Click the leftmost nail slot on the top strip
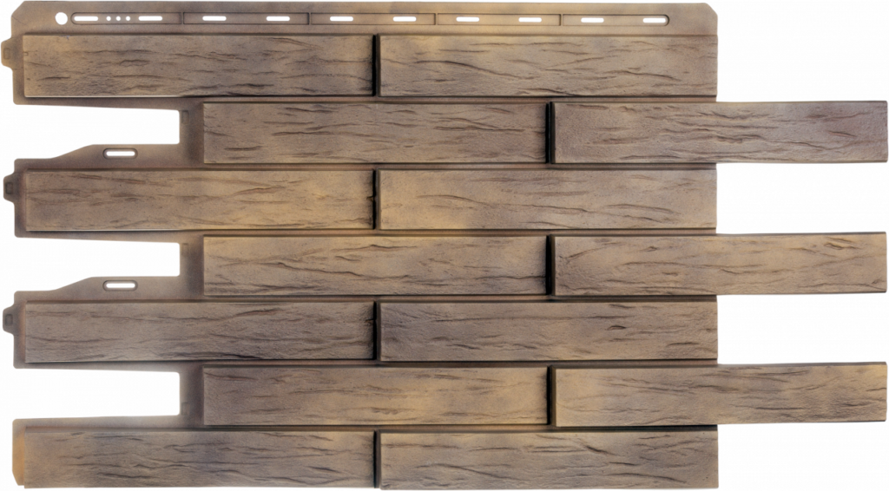The width and height of the screenshot is (889, 491). pos(87,16)
